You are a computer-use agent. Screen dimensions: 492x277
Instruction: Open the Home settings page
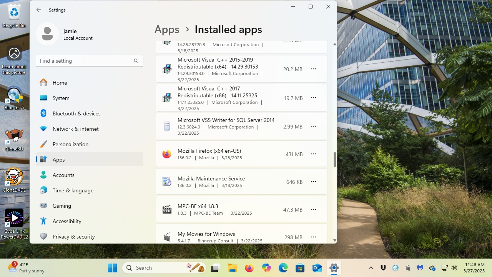(x=90, y=83)
